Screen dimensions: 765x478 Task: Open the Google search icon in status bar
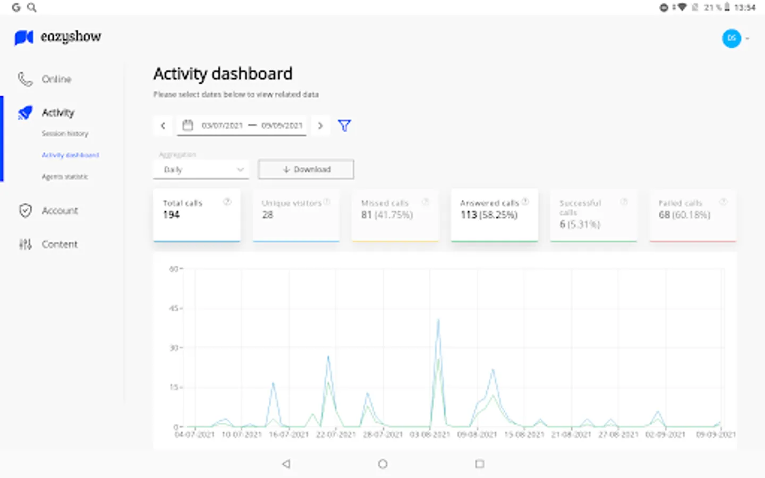click(x=32, y=7)
